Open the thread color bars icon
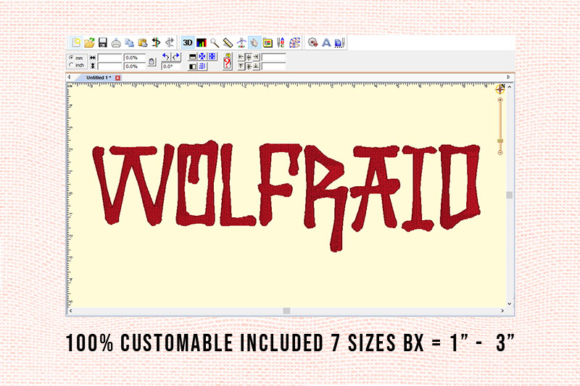Screen dimensions: 580x386 202,43
